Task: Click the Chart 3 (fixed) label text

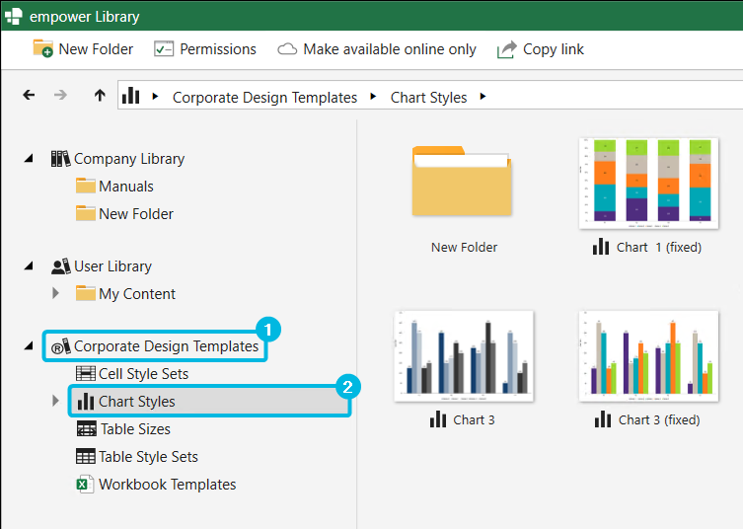Action: (x=659, y=420)
